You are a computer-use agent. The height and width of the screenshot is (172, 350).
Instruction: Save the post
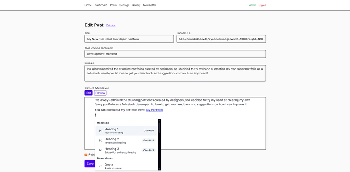click(x=90, y=164)
